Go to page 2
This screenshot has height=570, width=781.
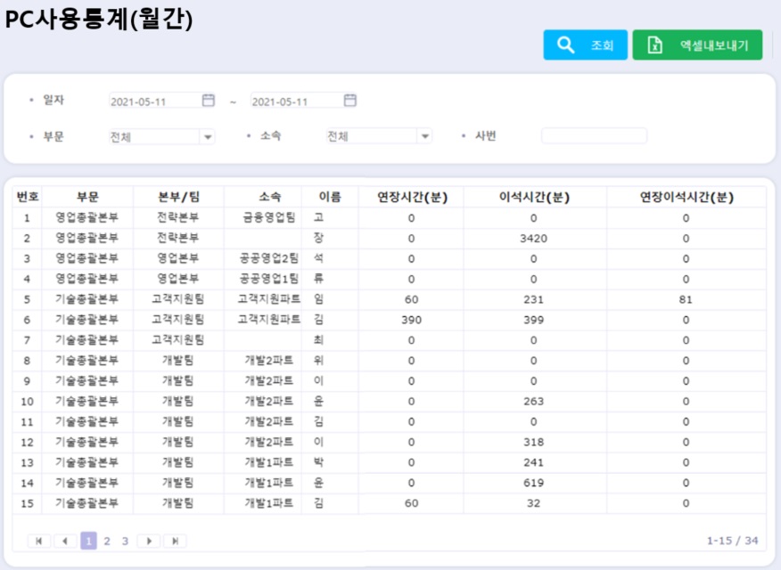(x=107, y=541)
